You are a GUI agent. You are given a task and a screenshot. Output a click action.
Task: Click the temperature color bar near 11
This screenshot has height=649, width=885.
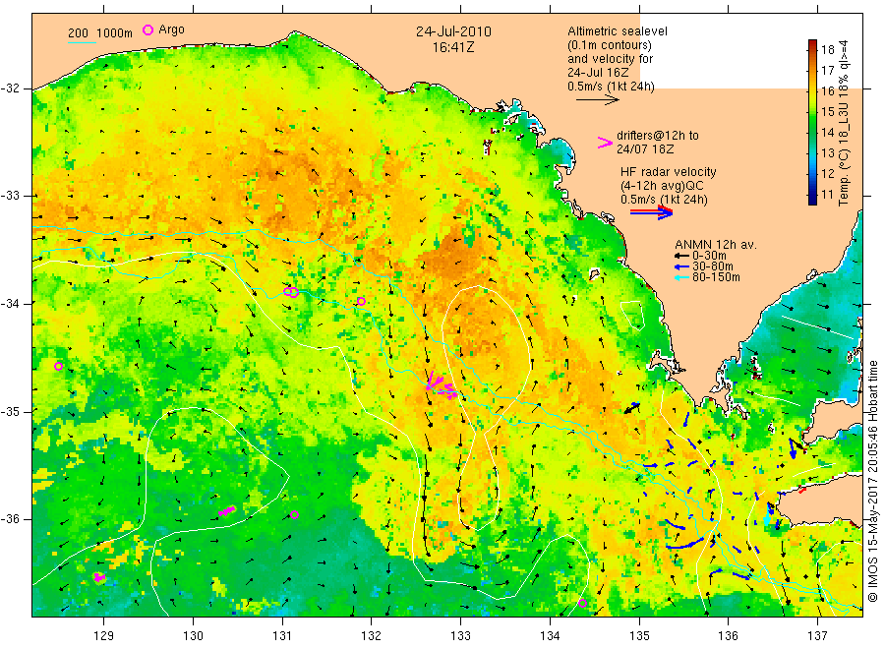(x=812, y=197)
